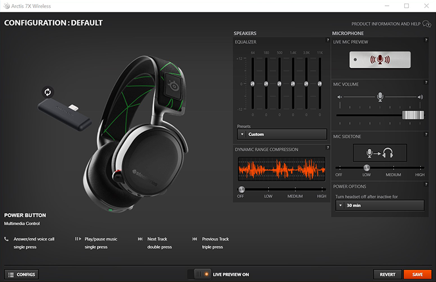Maximize the Arctis 7X Wireless window

coord(406,6)
